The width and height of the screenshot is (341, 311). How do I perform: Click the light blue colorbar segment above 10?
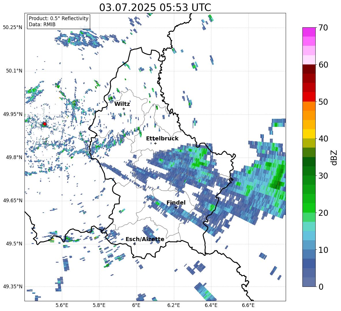[309, 236]
